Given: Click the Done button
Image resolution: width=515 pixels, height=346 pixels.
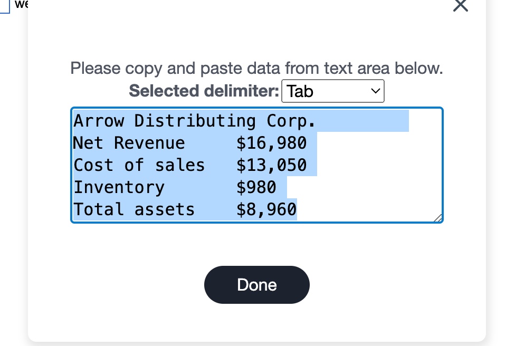Looking at the screenshot, I should point(257,285).
